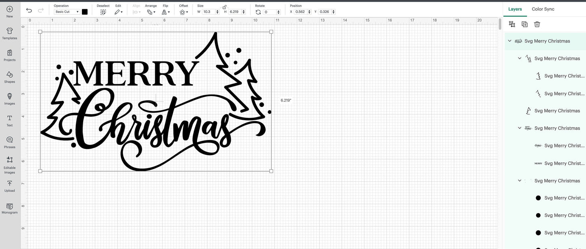Select the Layers tab

[x=515, y=9]
